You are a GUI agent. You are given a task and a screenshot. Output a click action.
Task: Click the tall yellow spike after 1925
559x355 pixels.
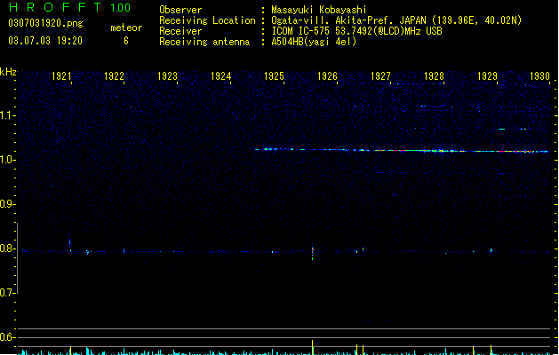click(x=313, y=347)
